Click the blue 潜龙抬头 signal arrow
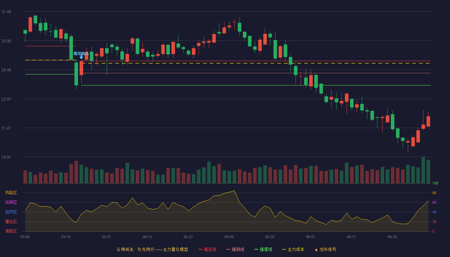 click(x=81, y=58)
